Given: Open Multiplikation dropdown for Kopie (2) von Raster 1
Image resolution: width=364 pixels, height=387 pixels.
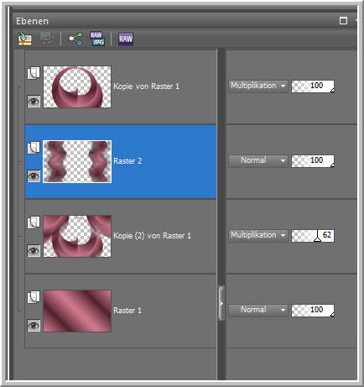Looking at the screenshot, I should point(257,235).
